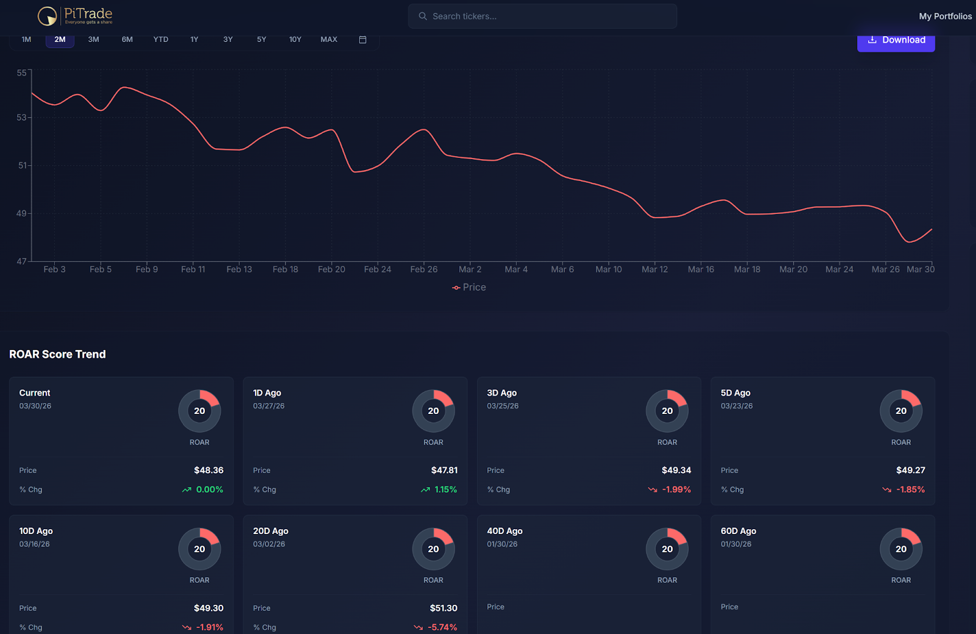Download the chart data
The width and height of the screenshot is (976, 634).
896,40
